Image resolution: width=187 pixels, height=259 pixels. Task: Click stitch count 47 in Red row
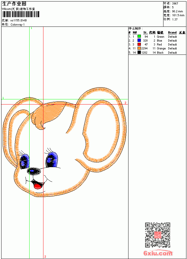tap(146, 45)
